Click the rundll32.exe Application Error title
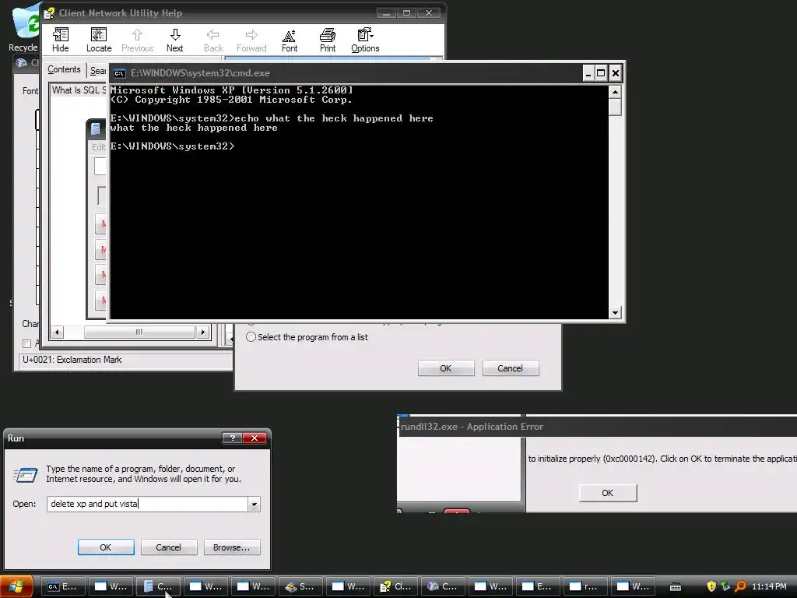The height and width of the screenshot is (598, 797). click(472, 427)
